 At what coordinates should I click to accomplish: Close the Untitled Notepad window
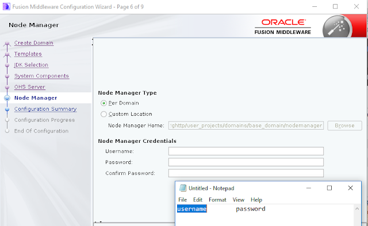coord(350,188)
